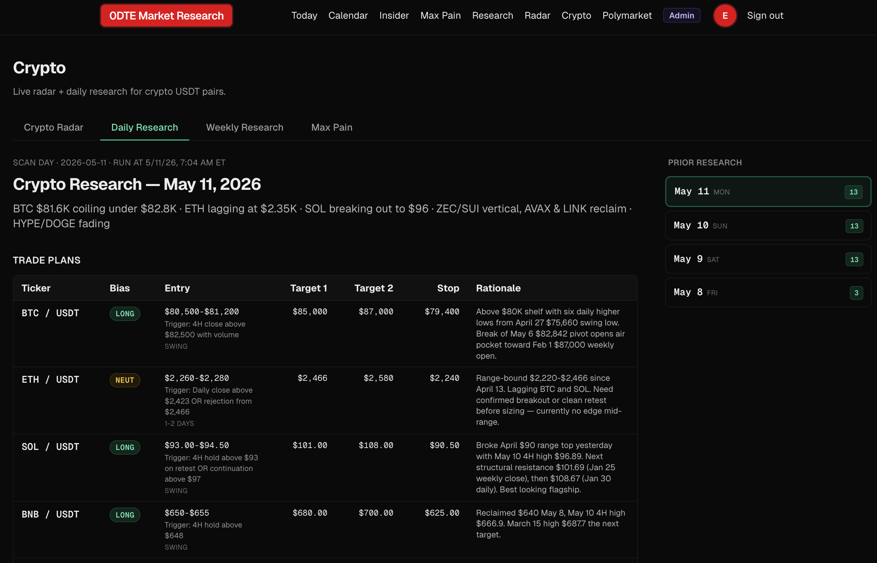Click the Rationale column header
Image resolution: width=877 pixels, height=563 pixels.
498,288
